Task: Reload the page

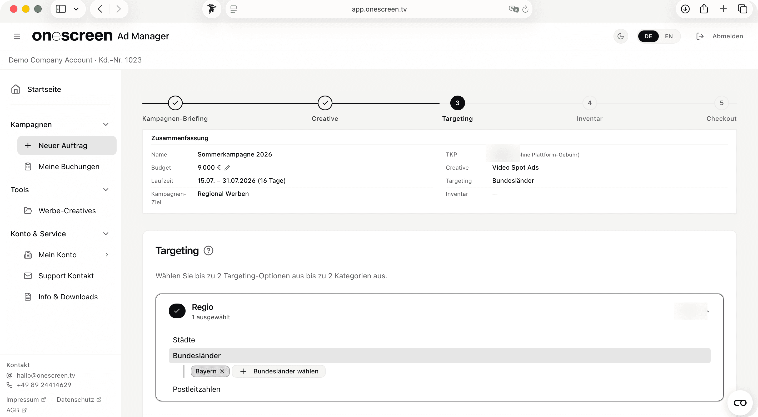Action: (525, 9)
